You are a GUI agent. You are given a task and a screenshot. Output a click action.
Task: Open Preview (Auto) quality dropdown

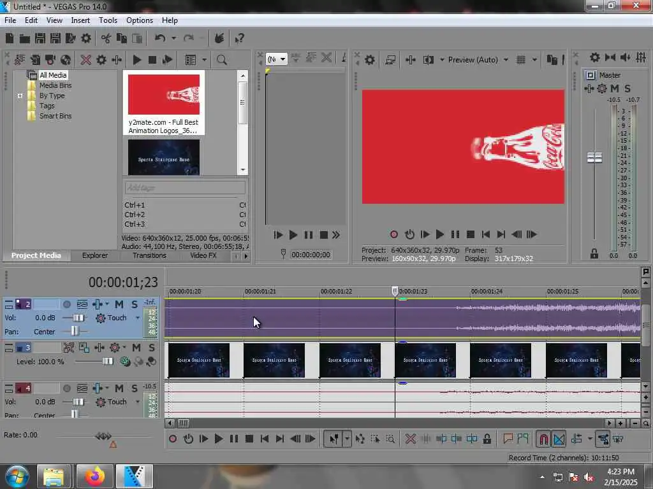pyautogui.click(x=506, y=60)
